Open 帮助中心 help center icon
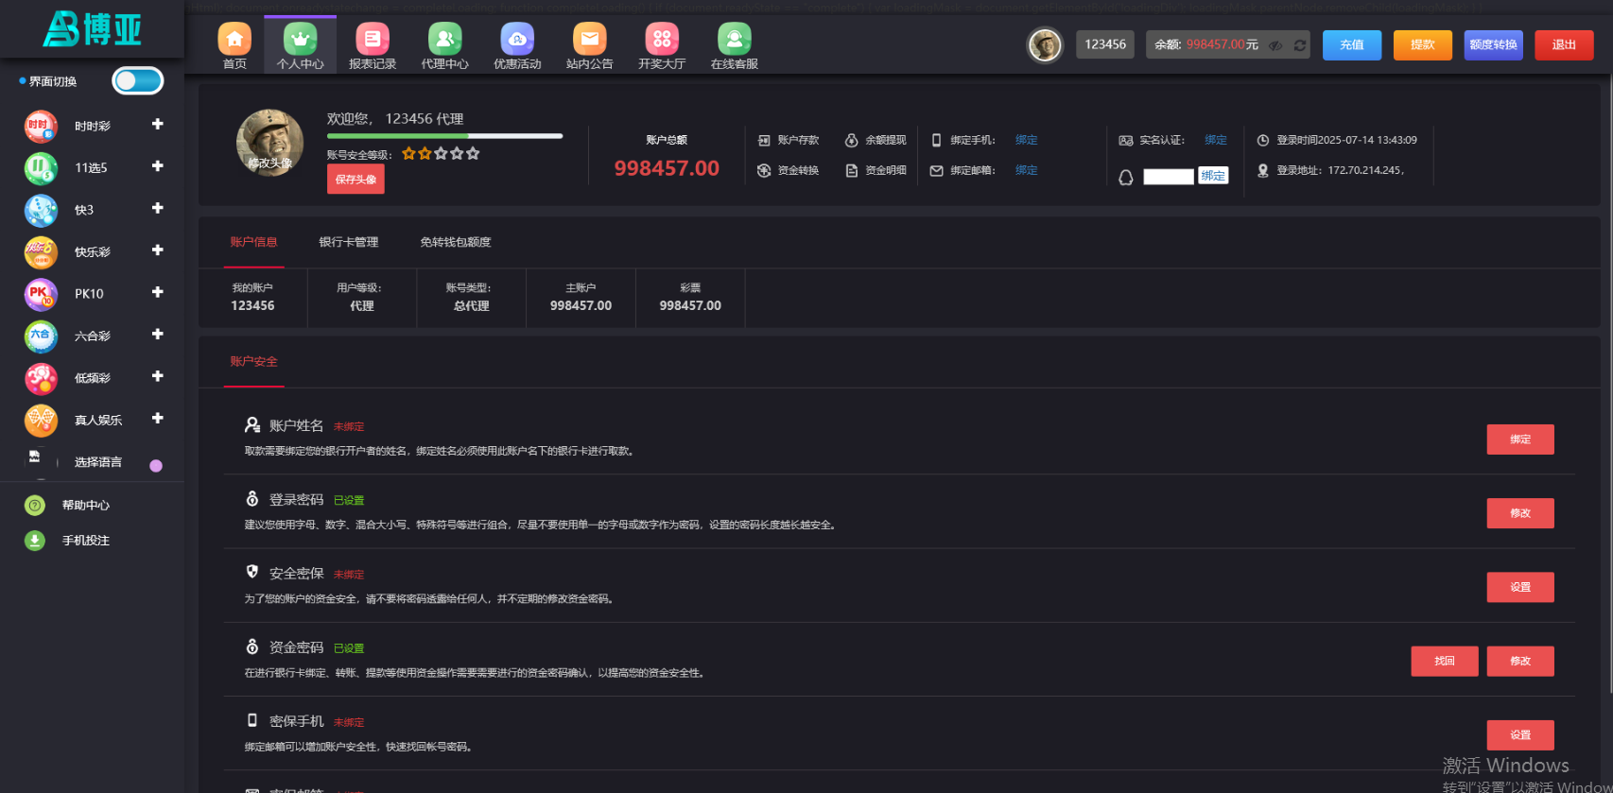1613x793 pixels. (x=35, y=506)
